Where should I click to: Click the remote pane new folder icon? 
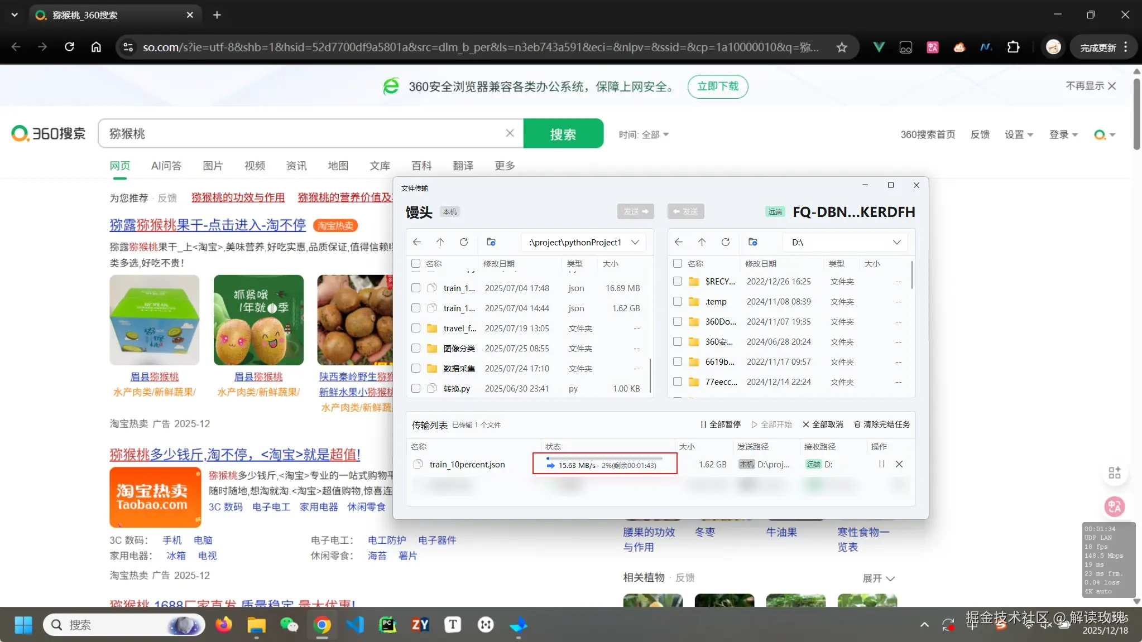753,242
